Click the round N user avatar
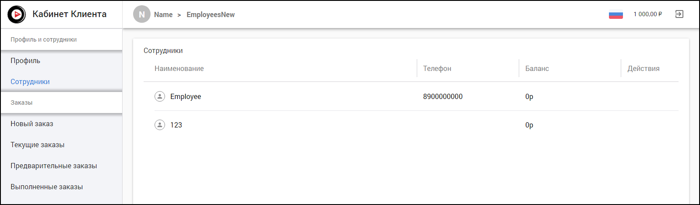Image resolution: width=700 pixels, height=205 pixels. [x=141, y=14]
